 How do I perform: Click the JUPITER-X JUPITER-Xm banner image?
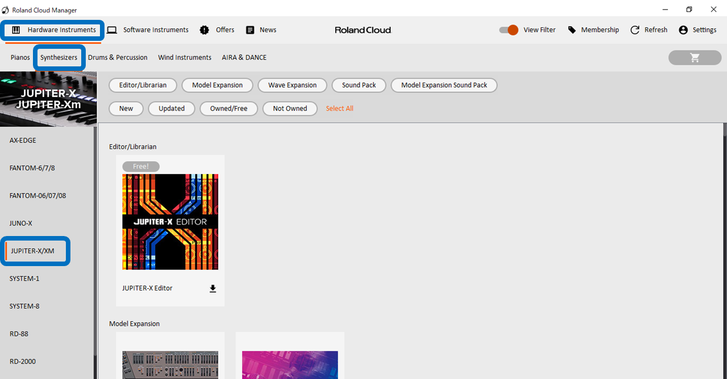pyautogui.click(x=48, y=99)
